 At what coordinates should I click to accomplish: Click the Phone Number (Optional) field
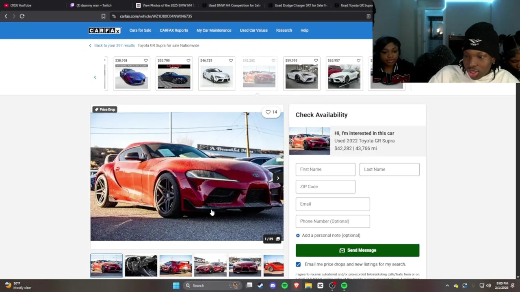pyautogui.click(x=333, y=221)
